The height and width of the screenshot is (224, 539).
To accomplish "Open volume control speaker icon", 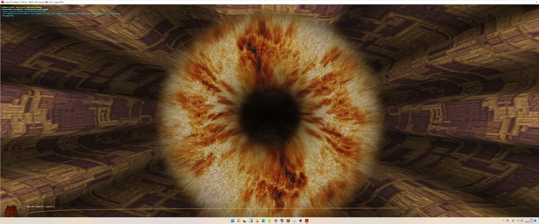I will (522, 221).
